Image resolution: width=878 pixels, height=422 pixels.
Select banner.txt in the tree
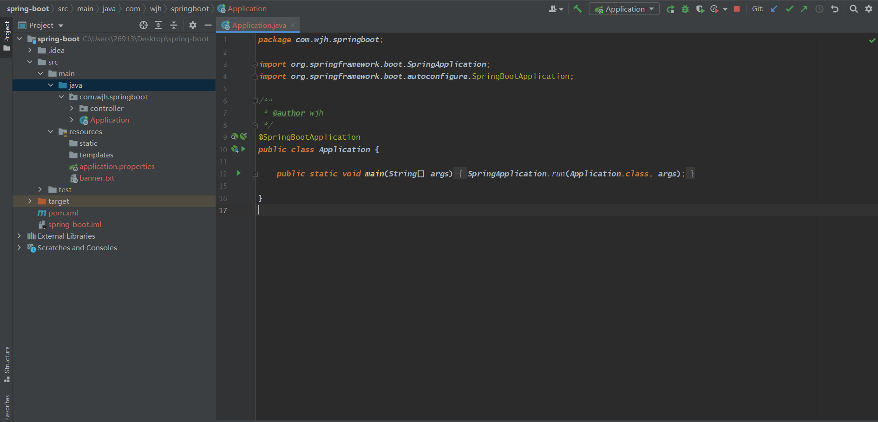click(97, 178)
